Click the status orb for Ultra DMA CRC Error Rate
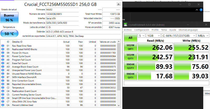210x109 pixels. (x=3, y=101)
